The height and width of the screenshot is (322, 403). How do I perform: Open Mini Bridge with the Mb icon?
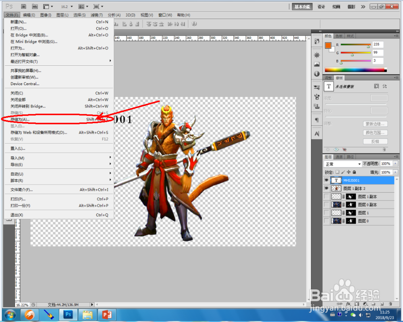pos(35,6)
